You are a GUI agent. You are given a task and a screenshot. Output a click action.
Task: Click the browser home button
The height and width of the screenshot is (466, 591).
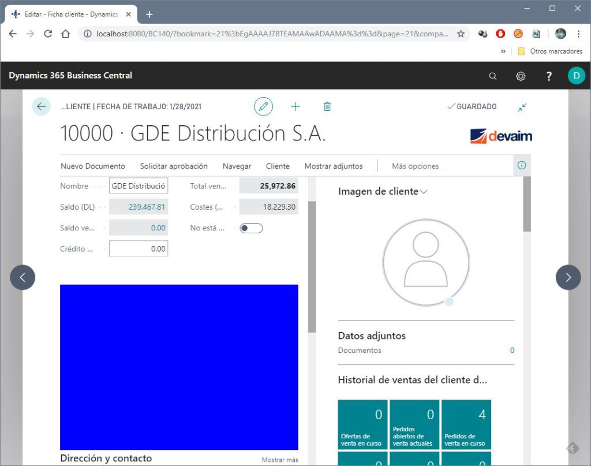point(66,34)
